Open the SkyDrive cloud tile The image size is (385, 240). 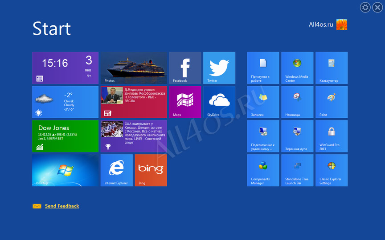coord(219,102)
